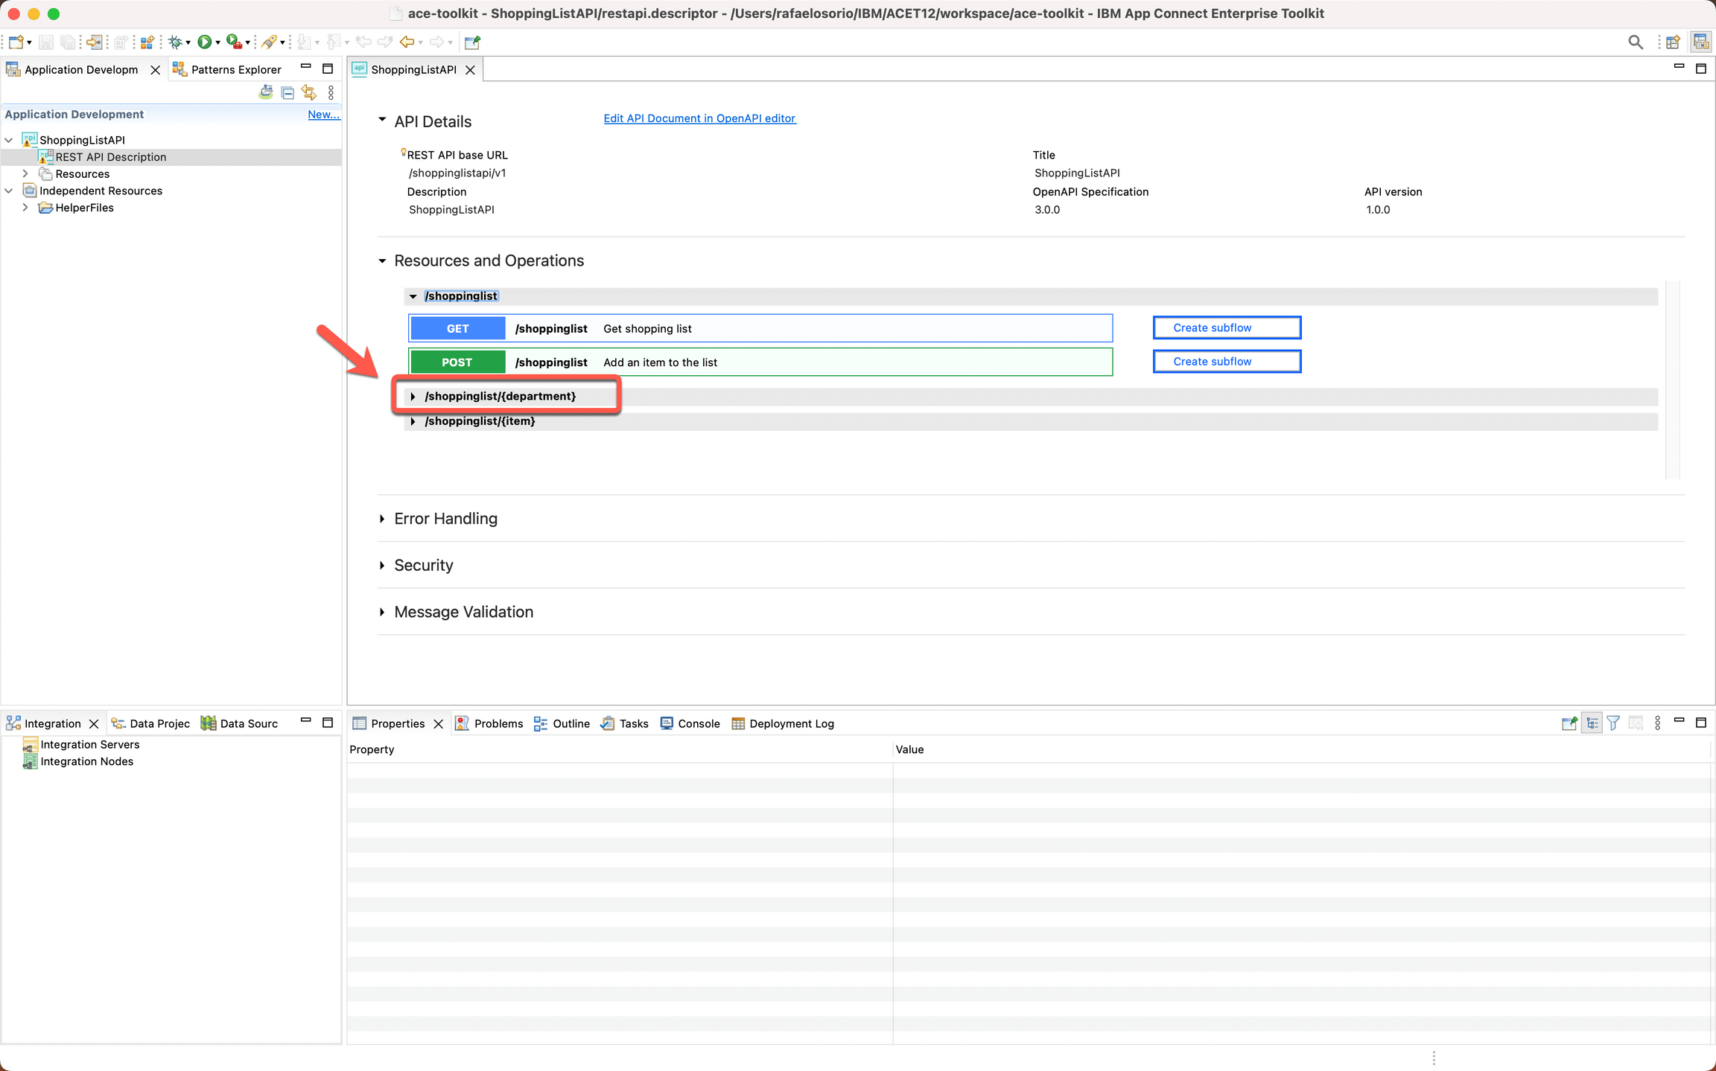Expand the HelperFiles folder in tree
Viewport: 1716px width, 1071px height.
click(25, 208)
